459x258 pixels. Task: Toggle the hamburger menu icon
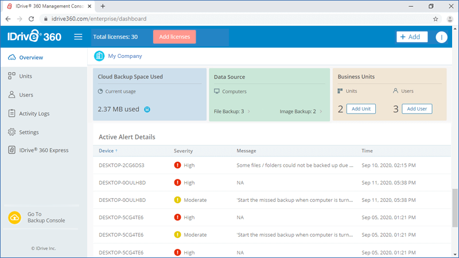78,37
